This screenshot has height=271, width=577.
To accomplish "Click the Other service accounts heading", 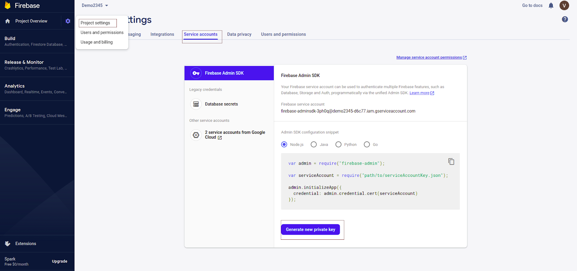I will click(209, 120).
